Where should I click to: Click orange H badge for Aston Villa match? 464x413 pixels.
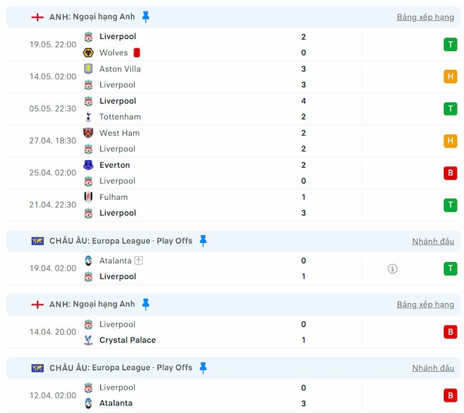[451, 77]
